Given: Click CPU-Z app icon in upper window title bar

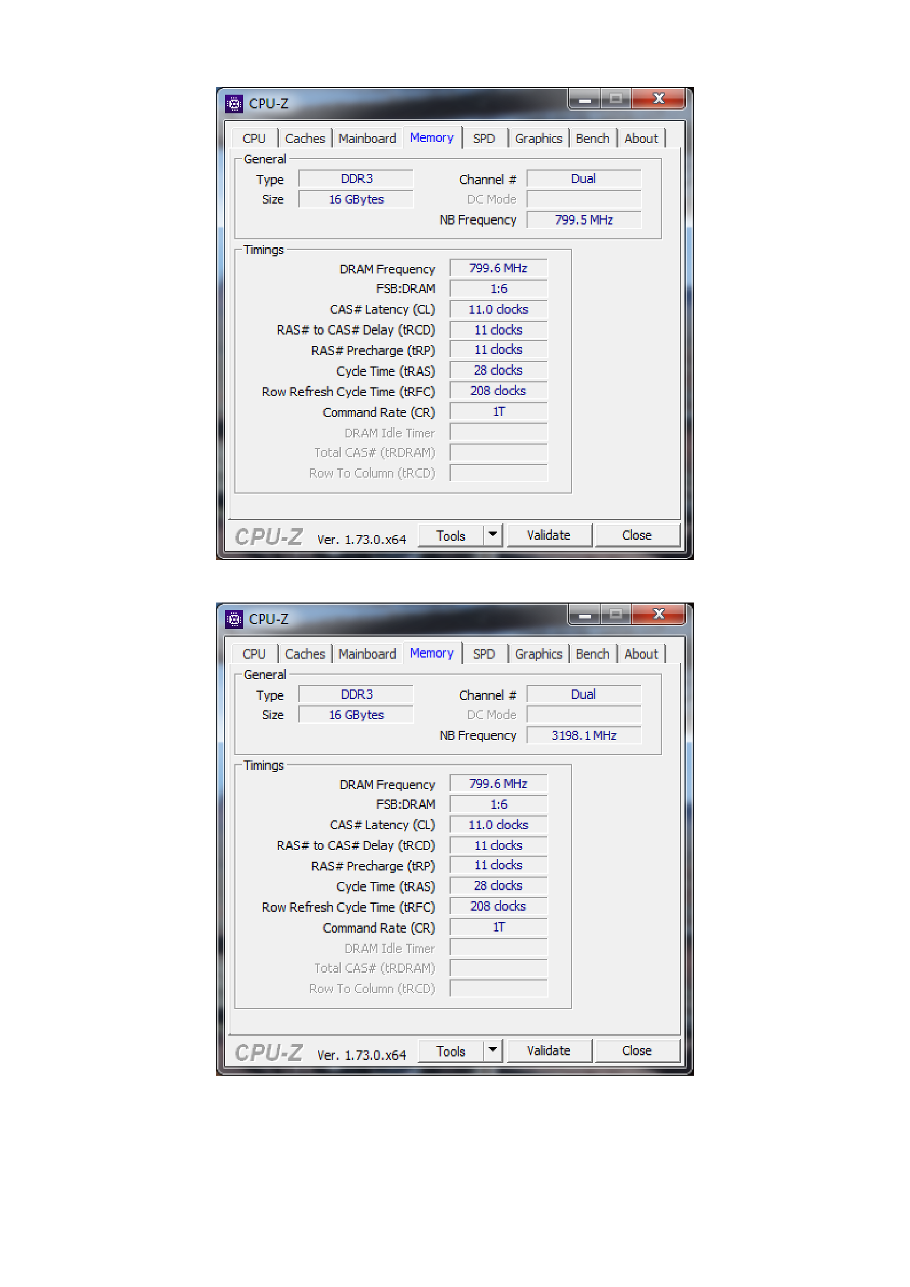Looking at the screenshot, I should pos(234,103).
